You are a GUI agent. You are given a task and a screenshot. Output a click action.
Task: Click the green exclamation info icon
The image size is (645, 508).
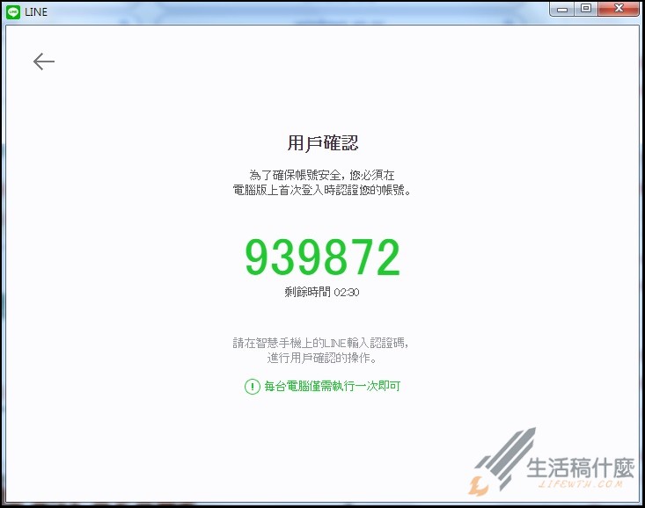[253, 386]
